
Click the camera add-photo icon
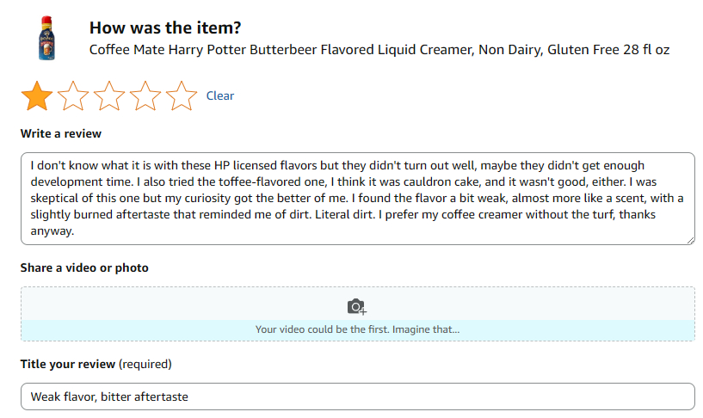click(x=357, y=306)
